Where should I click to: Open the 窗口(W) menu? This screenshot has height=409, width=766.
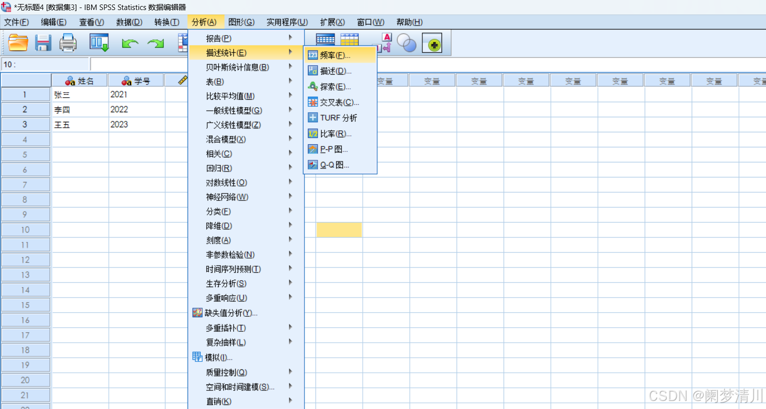371,22
